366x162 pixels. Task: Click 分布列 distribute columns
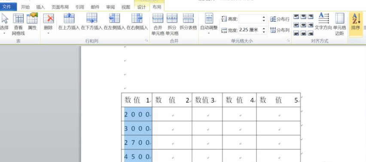coord(280,30)
